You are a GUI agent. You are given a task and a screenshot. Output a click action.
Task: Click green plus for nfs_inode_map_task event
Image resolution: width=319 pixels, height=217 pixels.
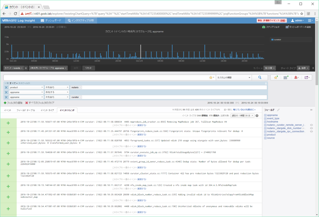8,186
